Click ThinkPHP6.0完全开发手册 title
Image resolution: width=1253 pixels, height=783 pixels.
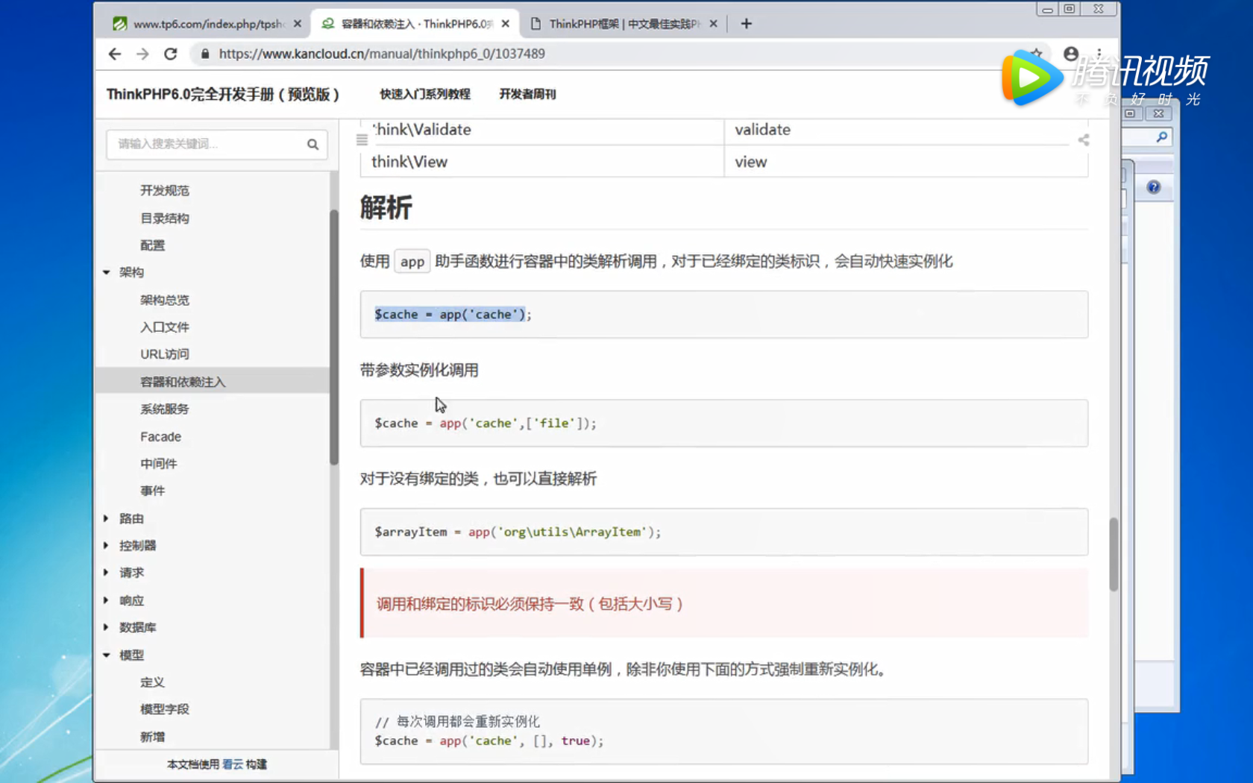click(x=223, y=94)
